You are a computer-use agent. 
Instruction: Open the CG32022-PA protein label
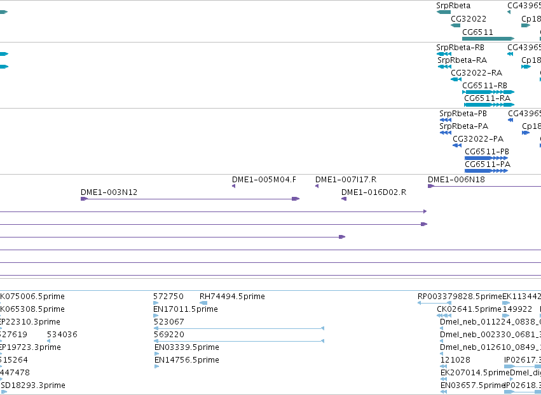click(478, 139)
